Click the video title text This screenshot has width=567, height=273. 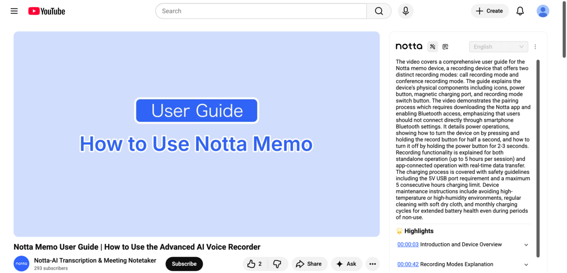pos(137,247)
